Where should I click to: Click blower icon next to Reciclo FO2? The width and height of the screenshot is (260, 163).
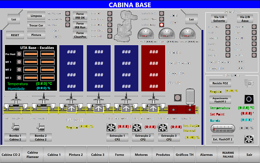coord(249,83)
